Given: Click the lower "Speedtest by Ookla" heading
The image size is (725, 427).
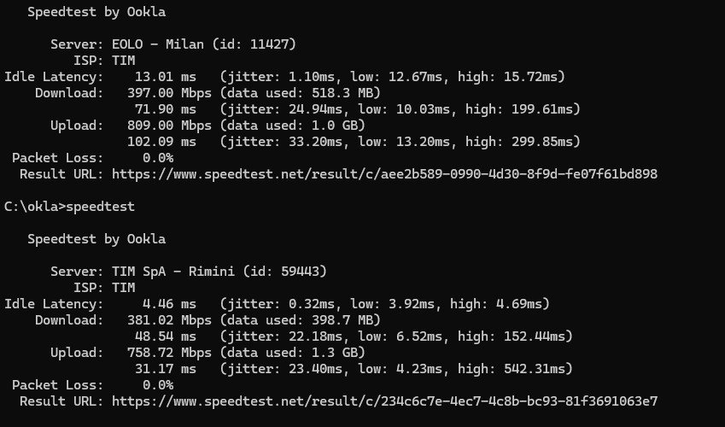Looking at the screenshot, I should coord(96,239).
